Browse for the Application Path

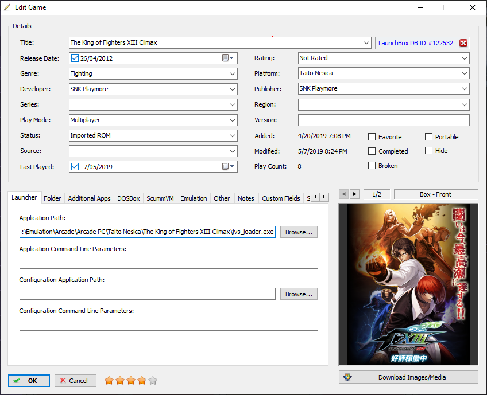299,232
